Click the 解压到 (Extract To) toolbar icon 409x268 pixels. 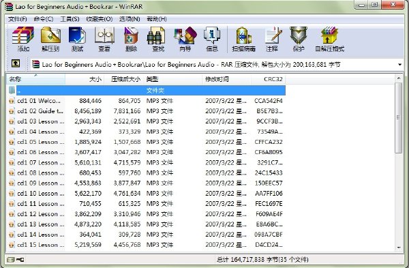coord(50,35)
